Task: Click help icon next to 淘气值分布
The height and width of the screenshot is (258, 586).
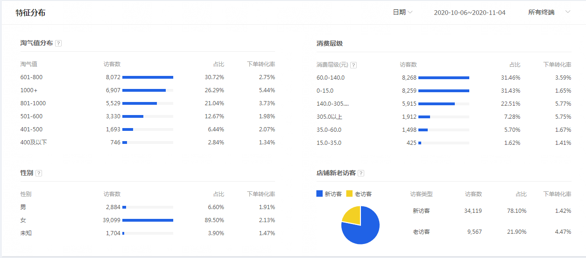Action: click(x=58, y=43)
